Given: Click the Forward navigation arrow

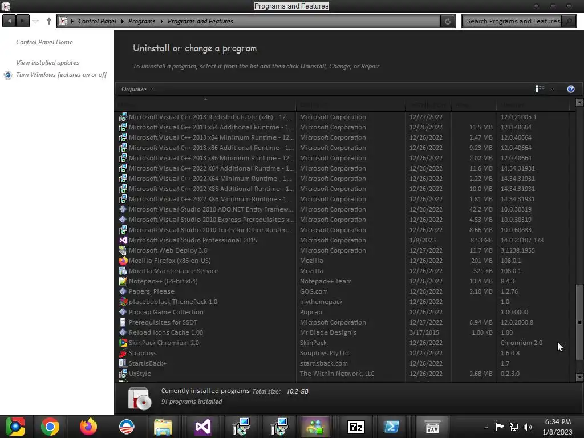Looking at the screenshot, I should pos(23,21).
